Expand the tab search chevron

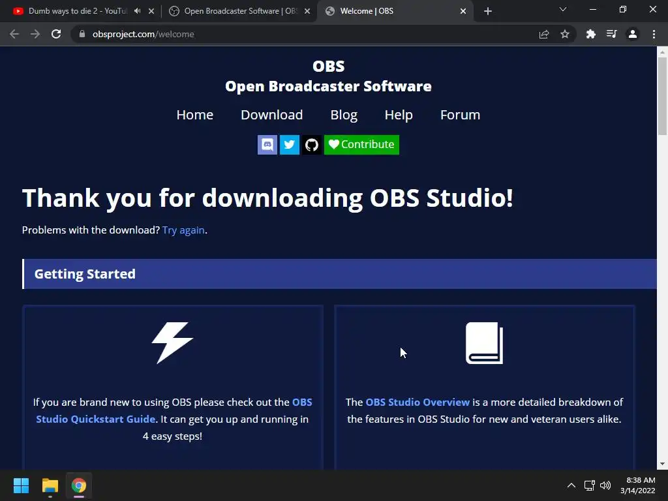coord(563,9)
